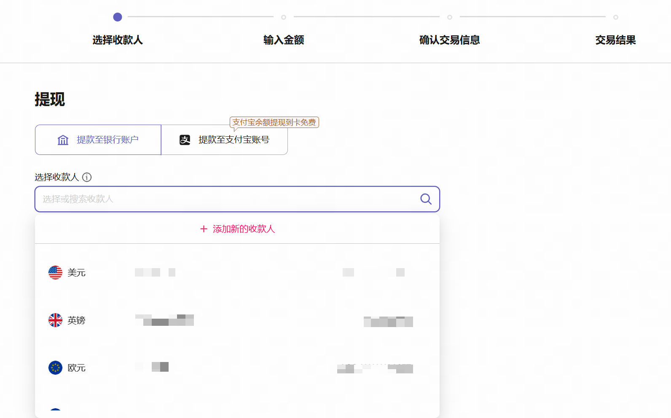Select 添加新的收款人 link
This screenshot has height=418, width=671.
(244, 229)
